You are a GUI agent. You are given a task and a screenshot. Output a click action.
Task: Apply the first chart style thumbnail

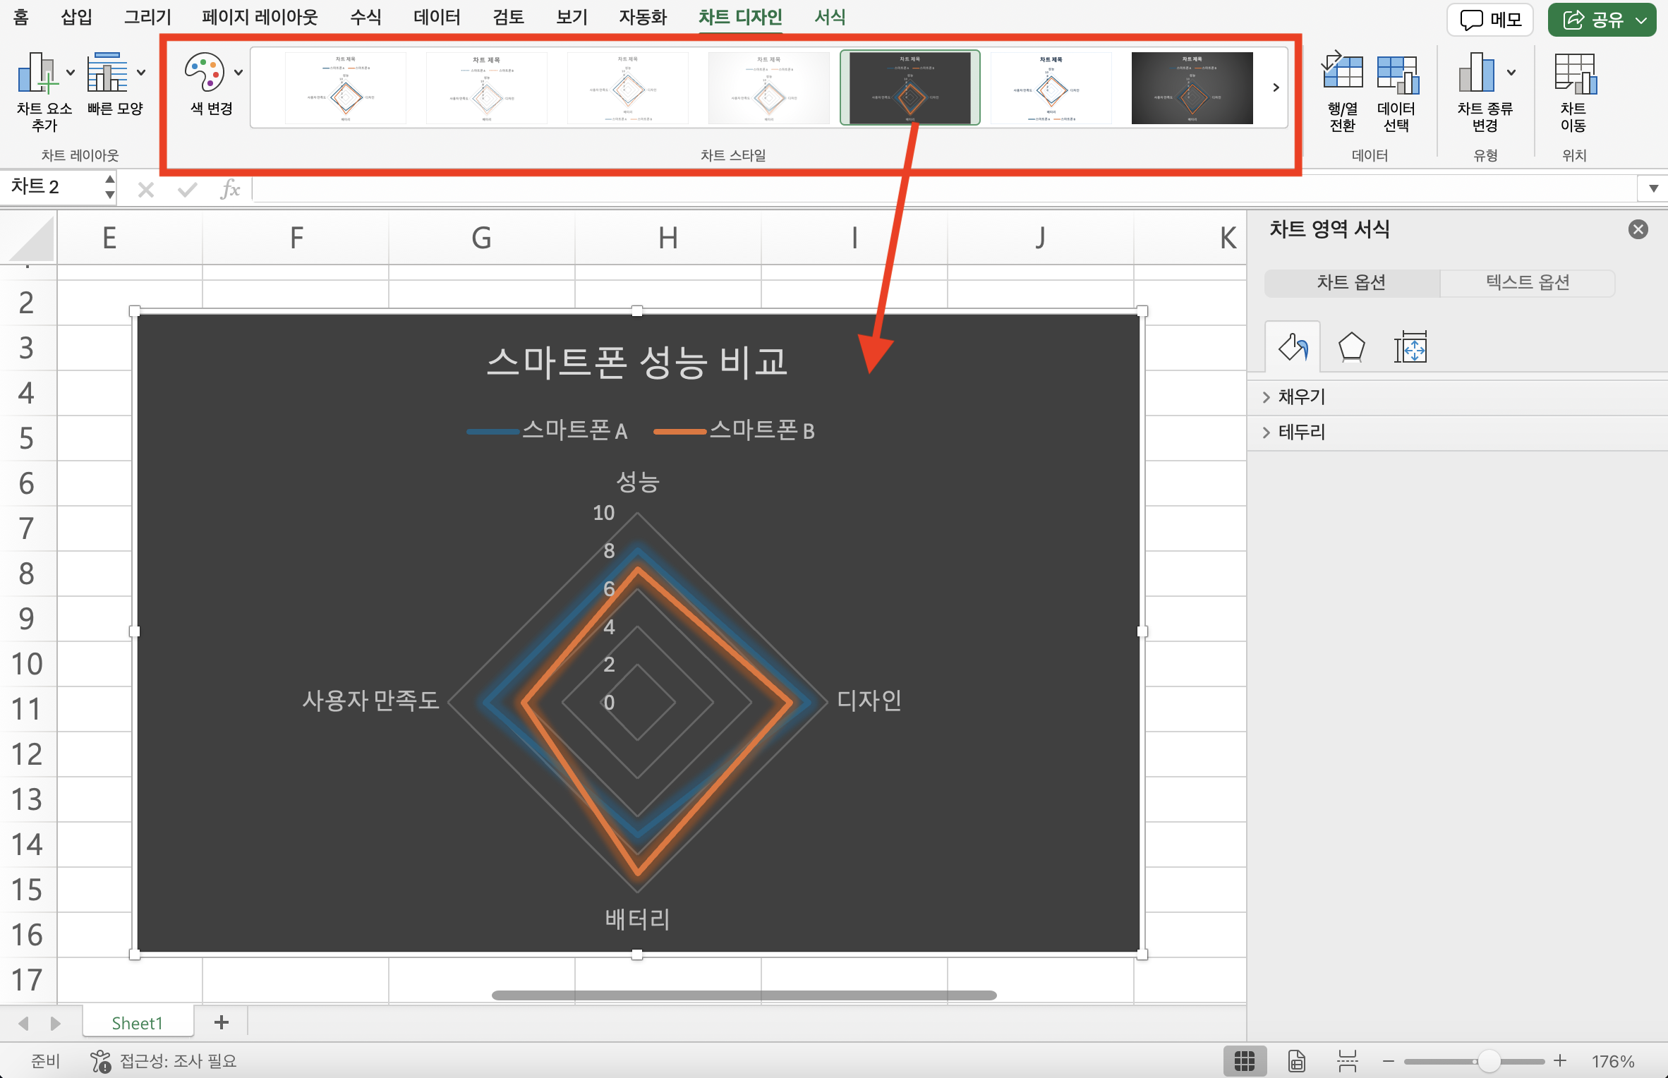[346, 87]
